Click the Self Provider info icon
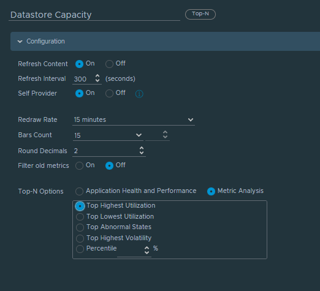320x291 pixels. (x=139, y=94)
